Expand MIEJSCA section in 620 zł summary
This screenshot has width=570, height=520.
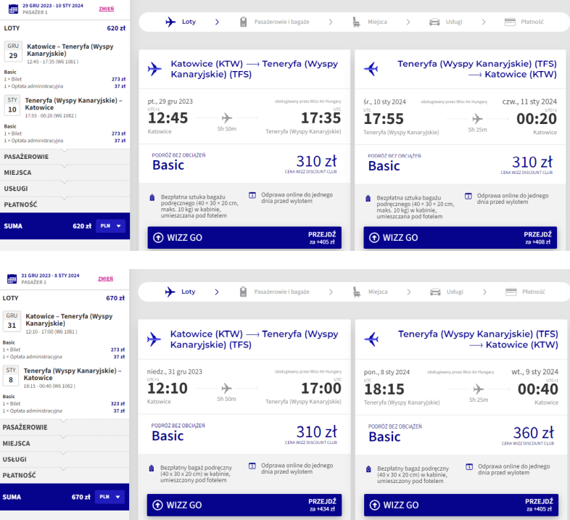[65, 173]
